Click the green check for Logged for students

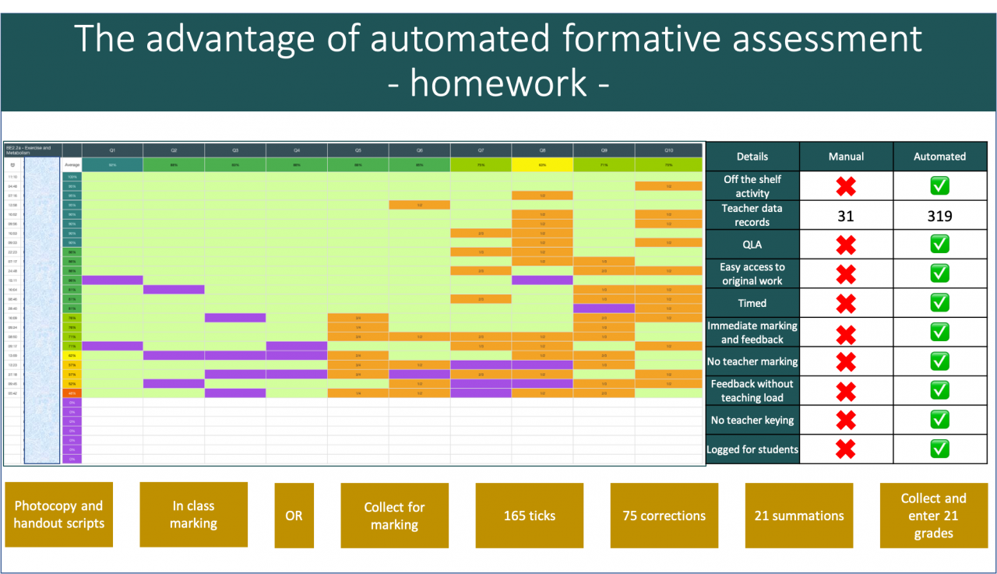(x=940, y=449)
